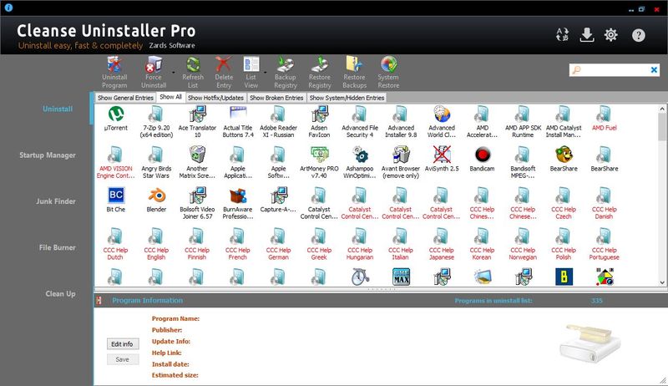This screenshot has height=386, width=668.
Task: Clear the search box with X
Action: [x=654, y=69]
